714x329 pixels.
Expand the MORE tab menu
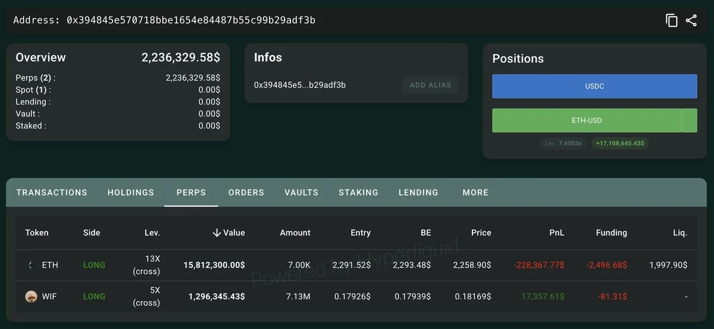click(475, 192)
